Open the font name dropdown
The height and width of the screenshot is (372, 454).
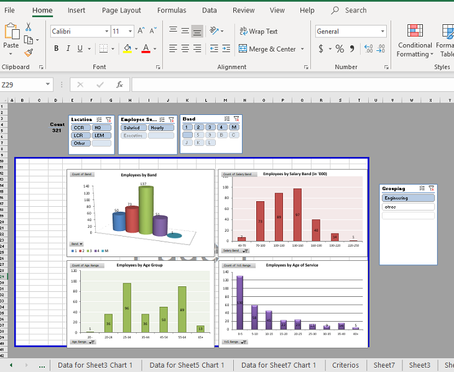[x=106, y=31]
